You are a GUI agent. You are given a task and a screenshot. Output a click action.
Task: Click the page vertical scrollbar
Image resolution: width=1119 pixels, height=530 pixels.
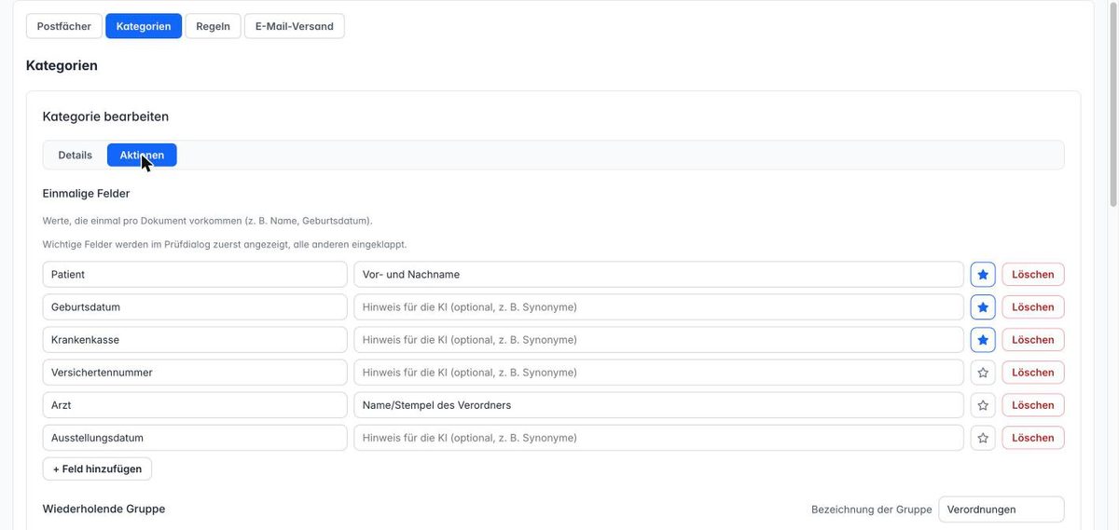point(1112,102)
